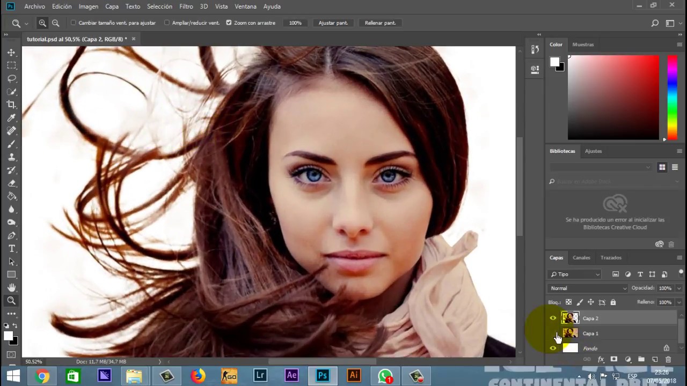Hide the Capa 2 layer

point(553,318)
